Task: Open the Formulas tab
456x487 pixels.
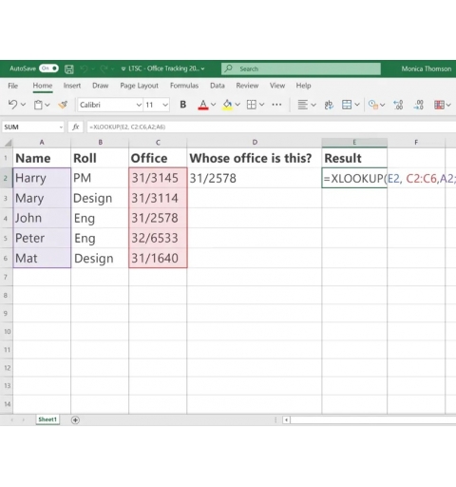Action: 184,86
